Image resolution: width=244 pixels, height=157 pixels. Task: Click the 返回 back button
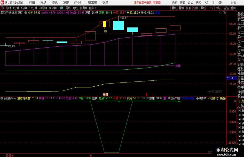233,8
